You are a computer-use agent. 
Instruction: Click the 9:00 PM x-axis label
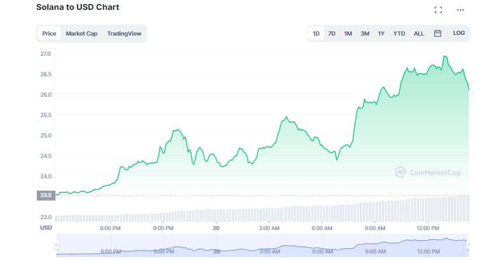click(x=163, y=228)
